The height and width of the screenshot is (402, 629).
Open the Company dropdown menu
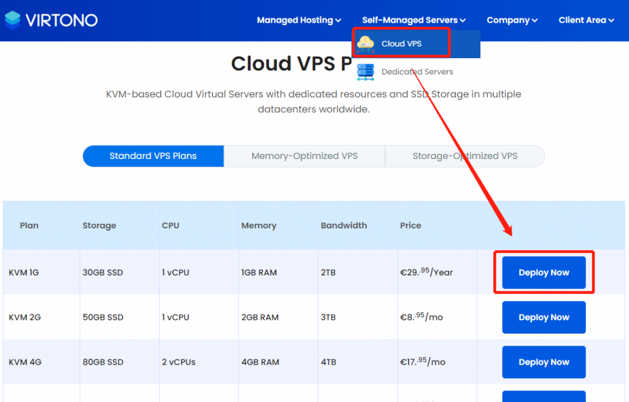(512, 20)
